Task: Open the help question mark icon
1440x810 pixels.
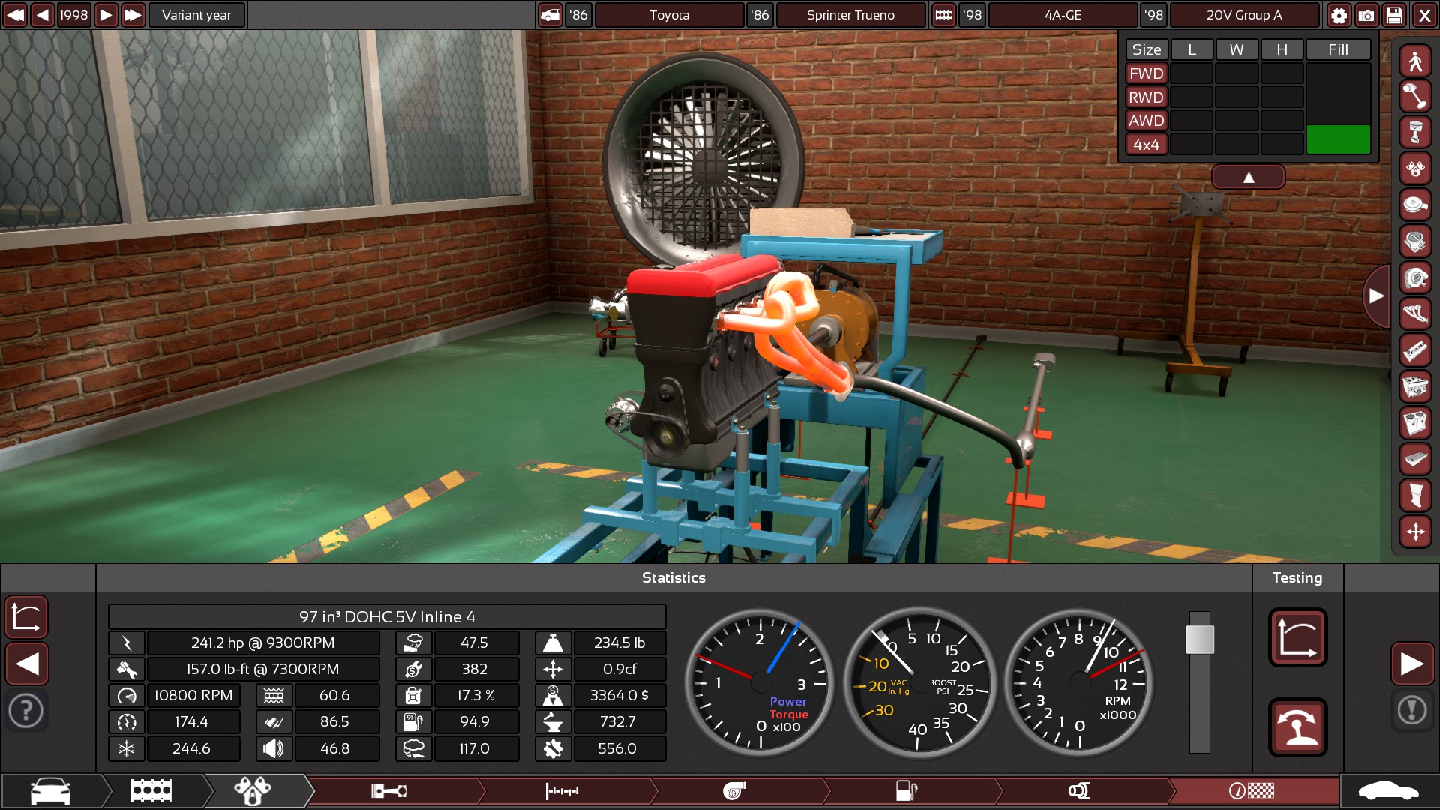Action: 26,709
